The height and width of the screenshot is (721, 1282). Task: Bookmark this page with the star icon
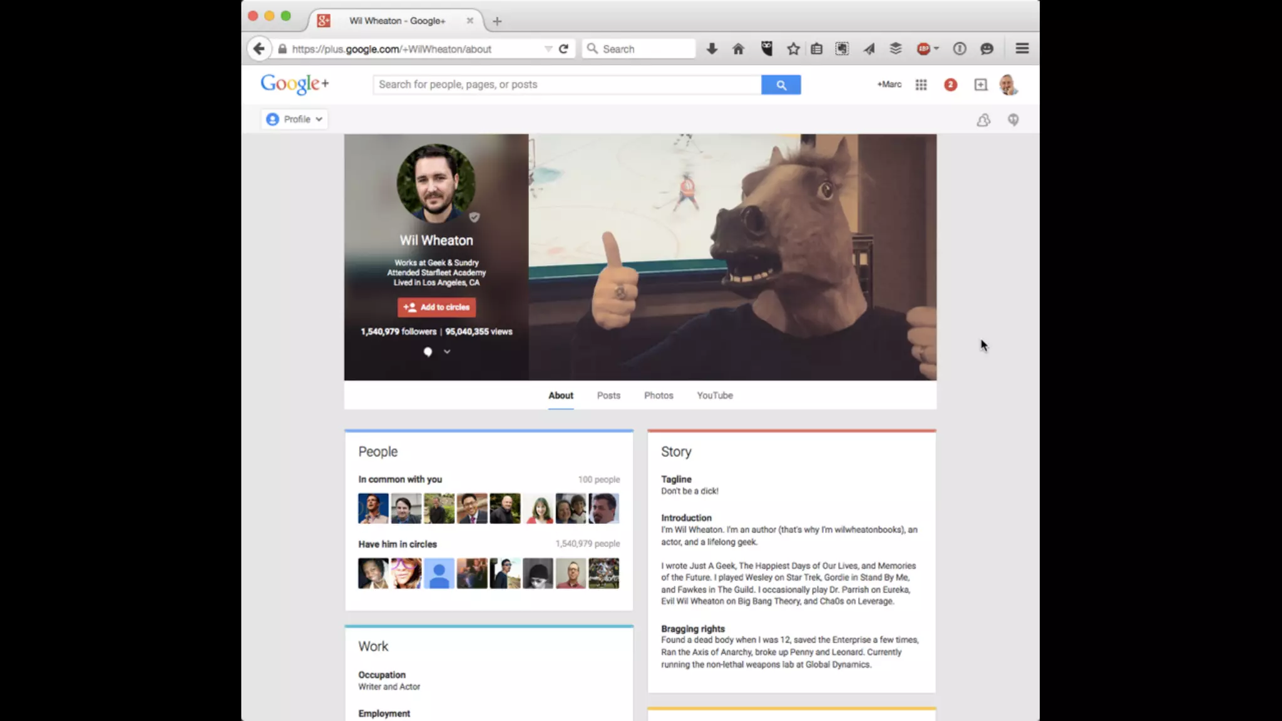coord(793,49)
